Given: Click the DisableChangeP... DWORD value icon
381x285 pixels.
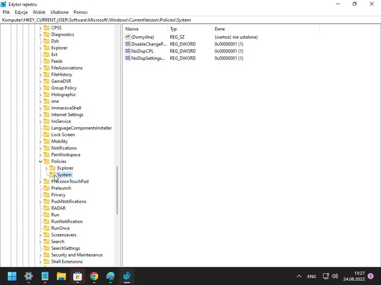Looking at the screenshot, I should (128, 44).
